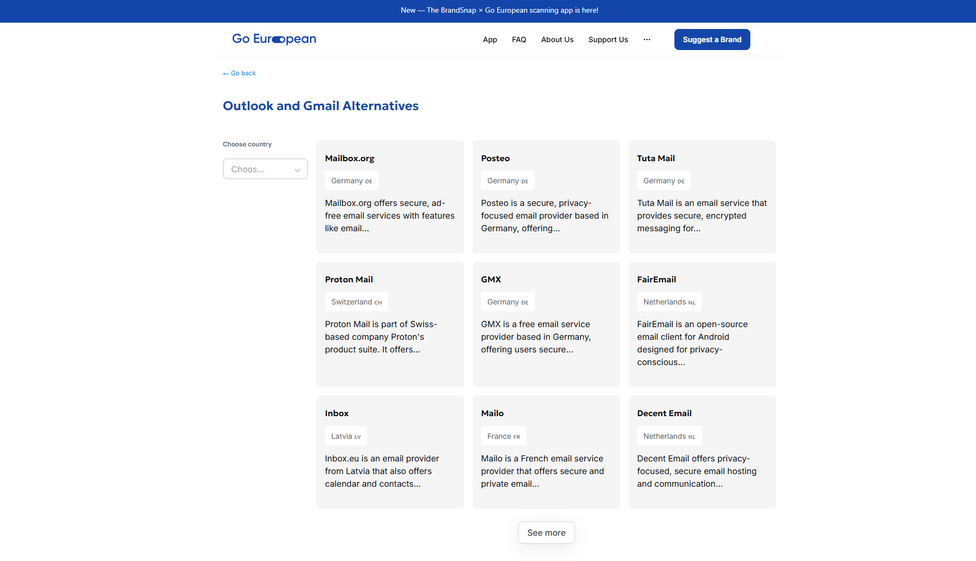The height and width of the screenshot is (561, 976).
Task: Open the Posteo card title
Action: (495, 158)
